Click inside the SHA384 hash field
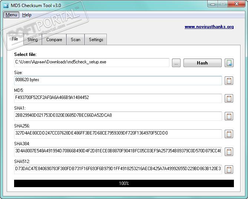Image resolution: width=248 pixels, height=199 pixels. click(118, 152)
